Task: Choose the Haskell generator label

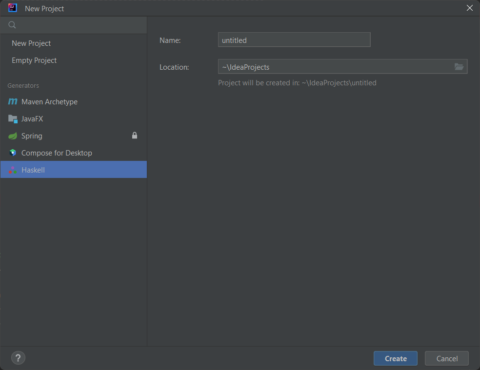Action: 33,170
